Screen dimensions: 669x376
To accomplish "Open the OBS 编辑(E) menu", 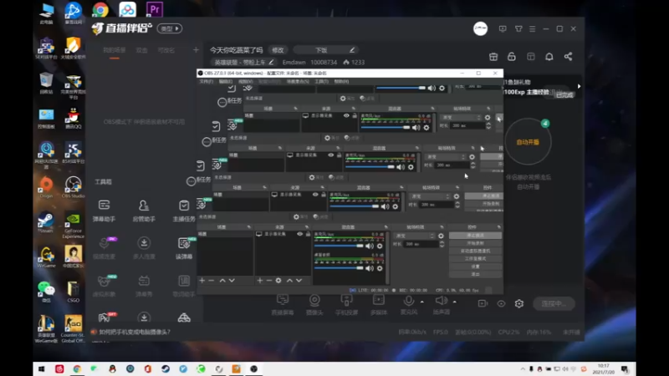I will click(226, 81).
